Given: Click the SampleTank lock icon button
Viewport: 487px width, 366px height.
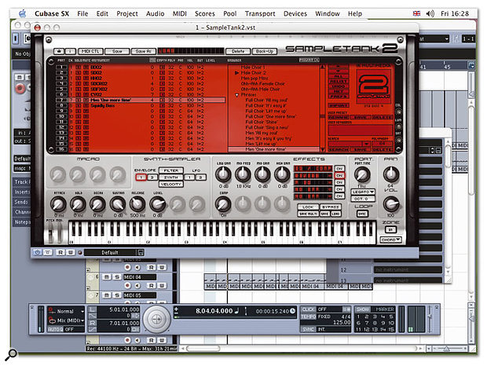Looking at the screenshot, I should (x=59, y=51).
